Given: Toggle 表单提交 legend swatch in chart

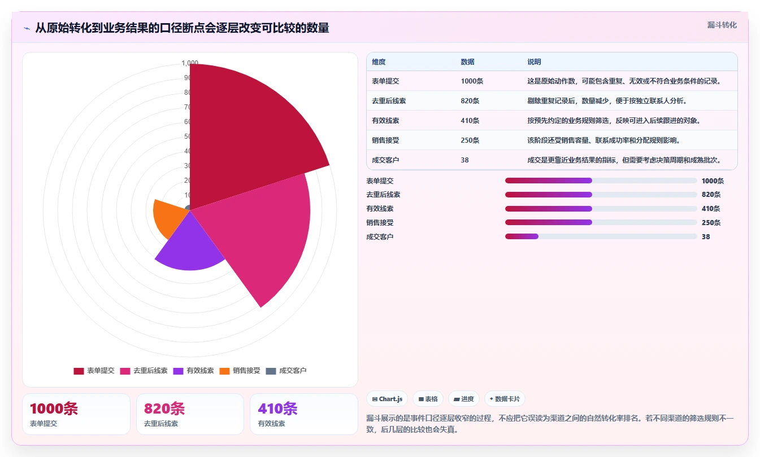Looking at the screenshot, I should click(x=79, y=371).
